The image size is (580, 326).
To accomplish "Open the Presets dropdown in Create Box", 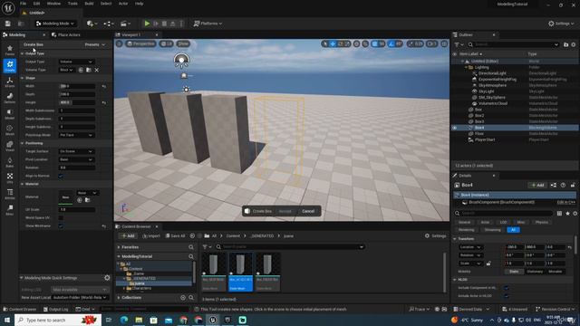I will pos(94,44).
